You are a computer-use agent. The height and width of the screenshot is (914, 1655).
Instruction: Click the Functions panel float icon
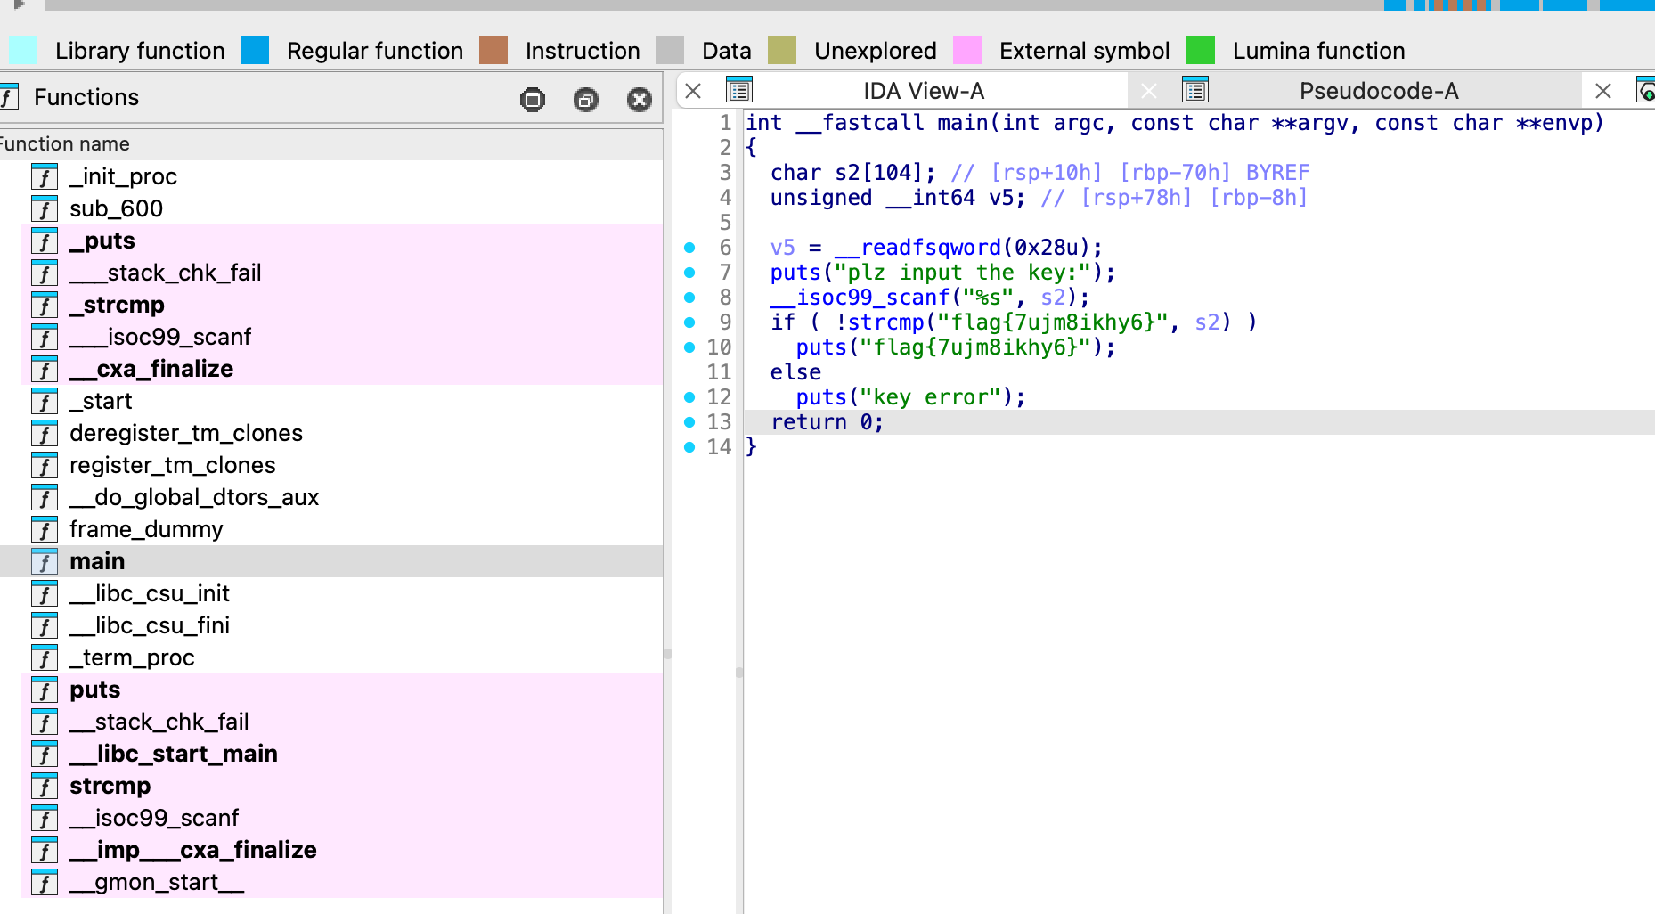(586, 100)
